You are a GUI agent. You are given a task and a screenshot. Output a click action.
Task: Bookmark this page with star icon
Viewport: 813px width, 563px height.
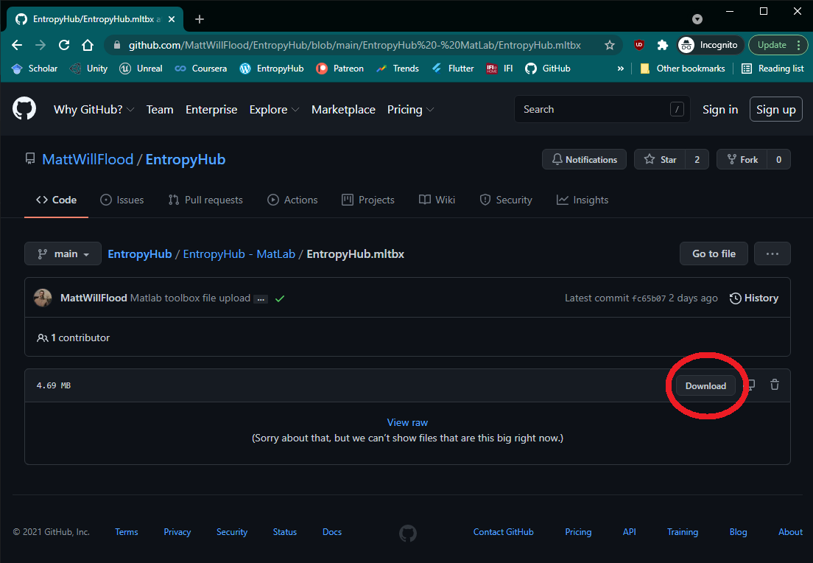click(x=610, y=45)
